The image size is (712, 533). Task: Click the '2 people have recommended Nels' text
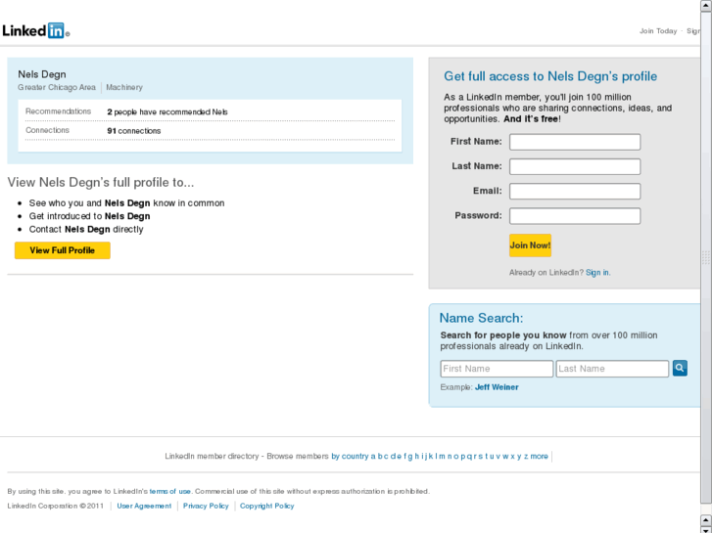(x=167, y=112)
